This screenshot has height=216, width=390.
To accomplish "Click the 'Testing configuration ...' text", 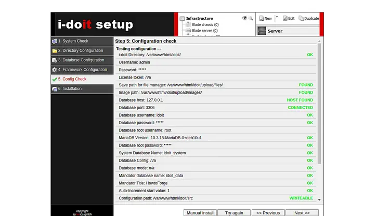I will pyautogui.click(x=138, y=49).
